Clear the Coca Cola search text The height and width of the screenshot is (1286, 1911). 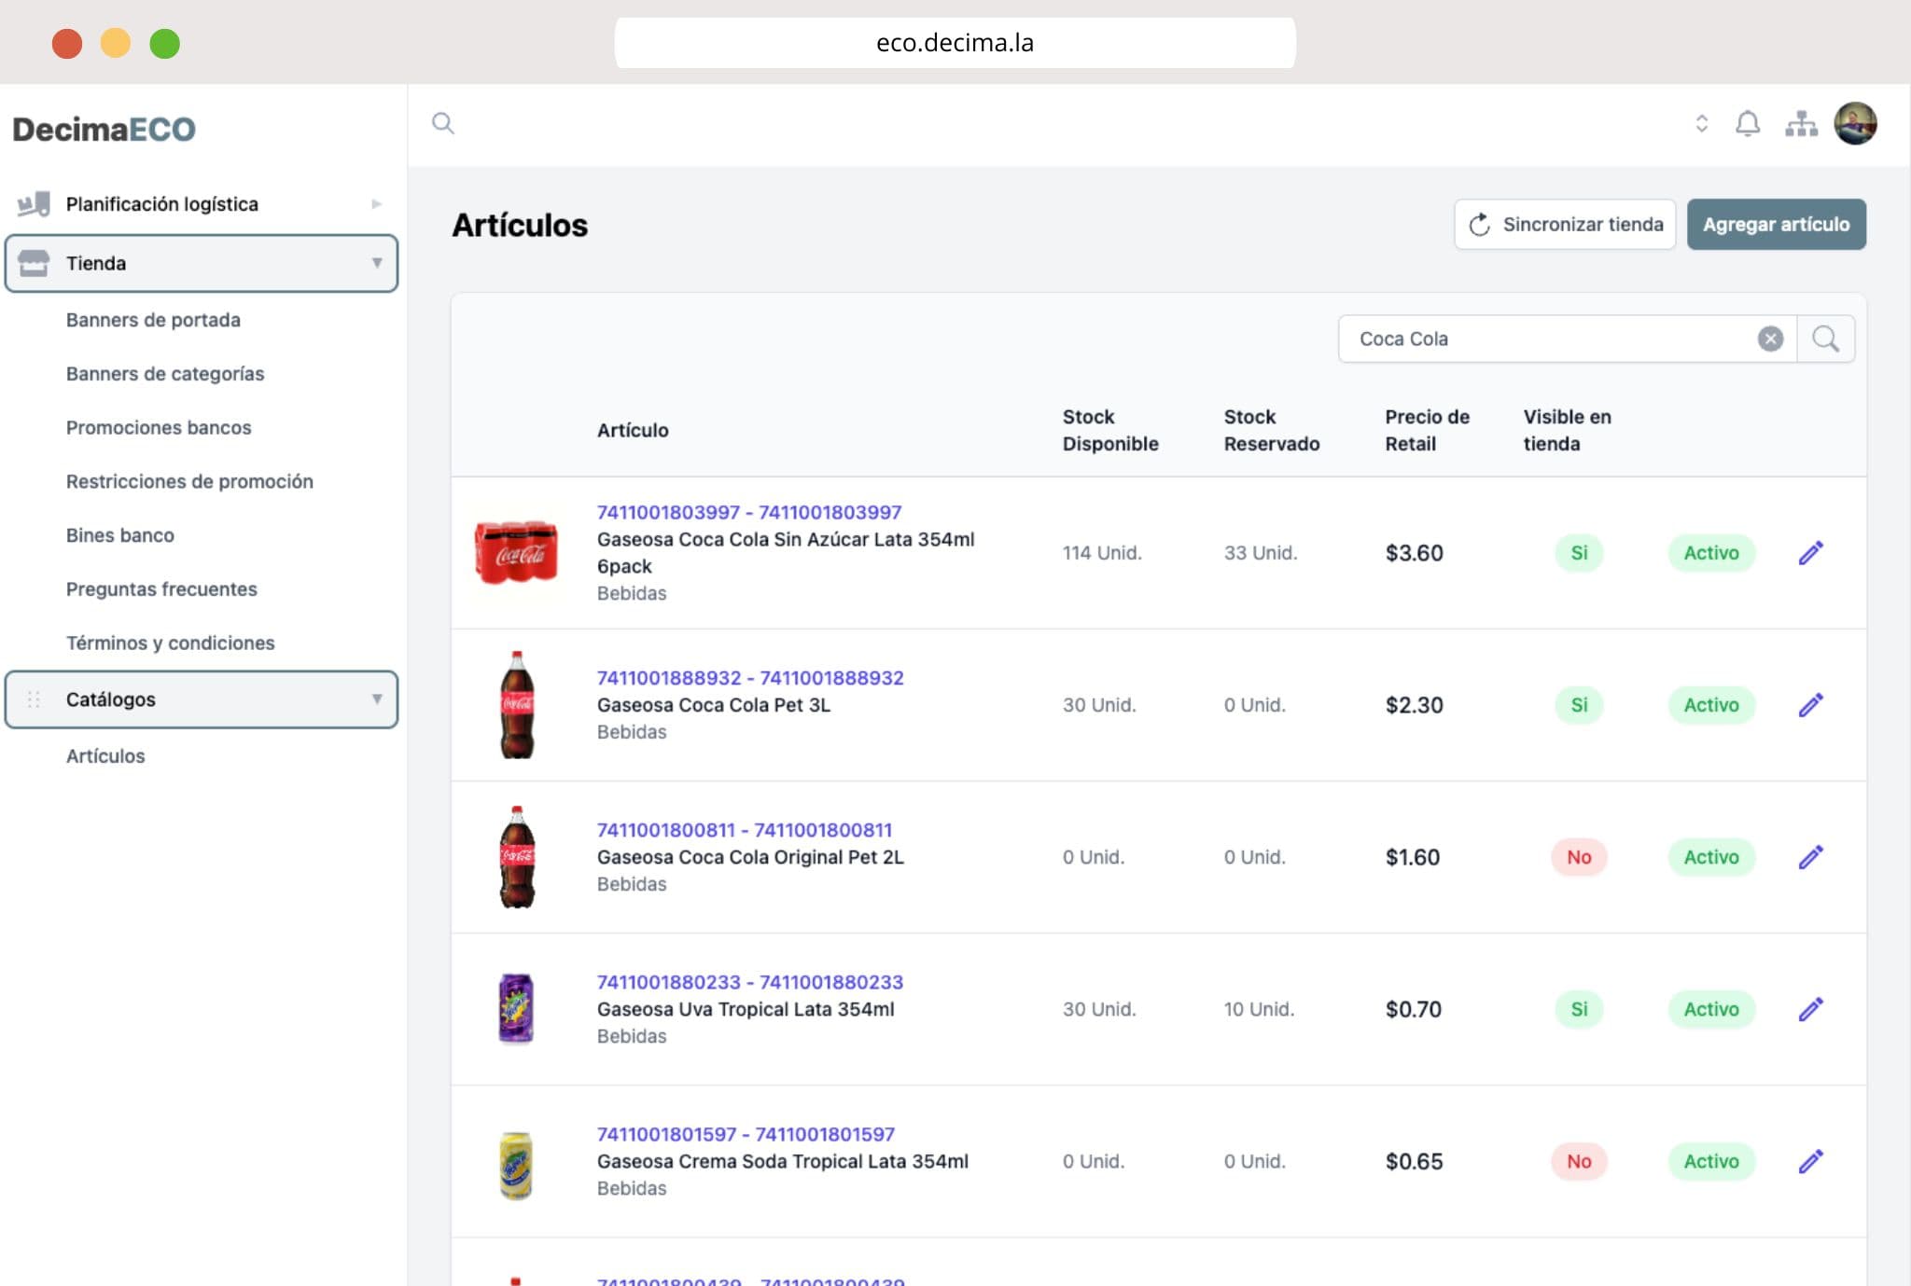[1770, 339]
